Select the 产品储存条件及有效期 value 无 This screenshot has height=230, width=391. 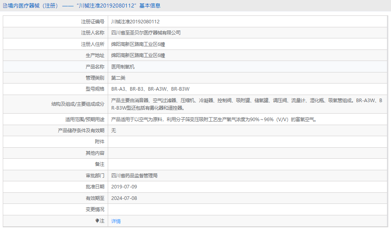click(114, 130)
